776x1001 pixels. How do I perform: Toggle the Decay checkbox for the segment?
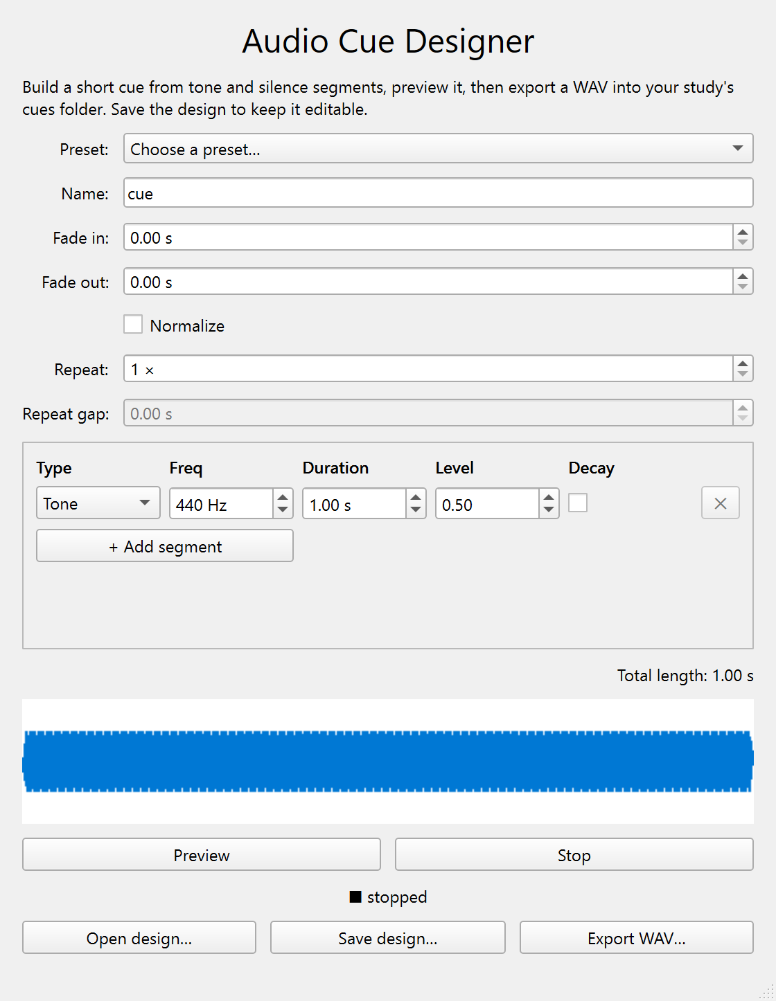click(578, 503)
